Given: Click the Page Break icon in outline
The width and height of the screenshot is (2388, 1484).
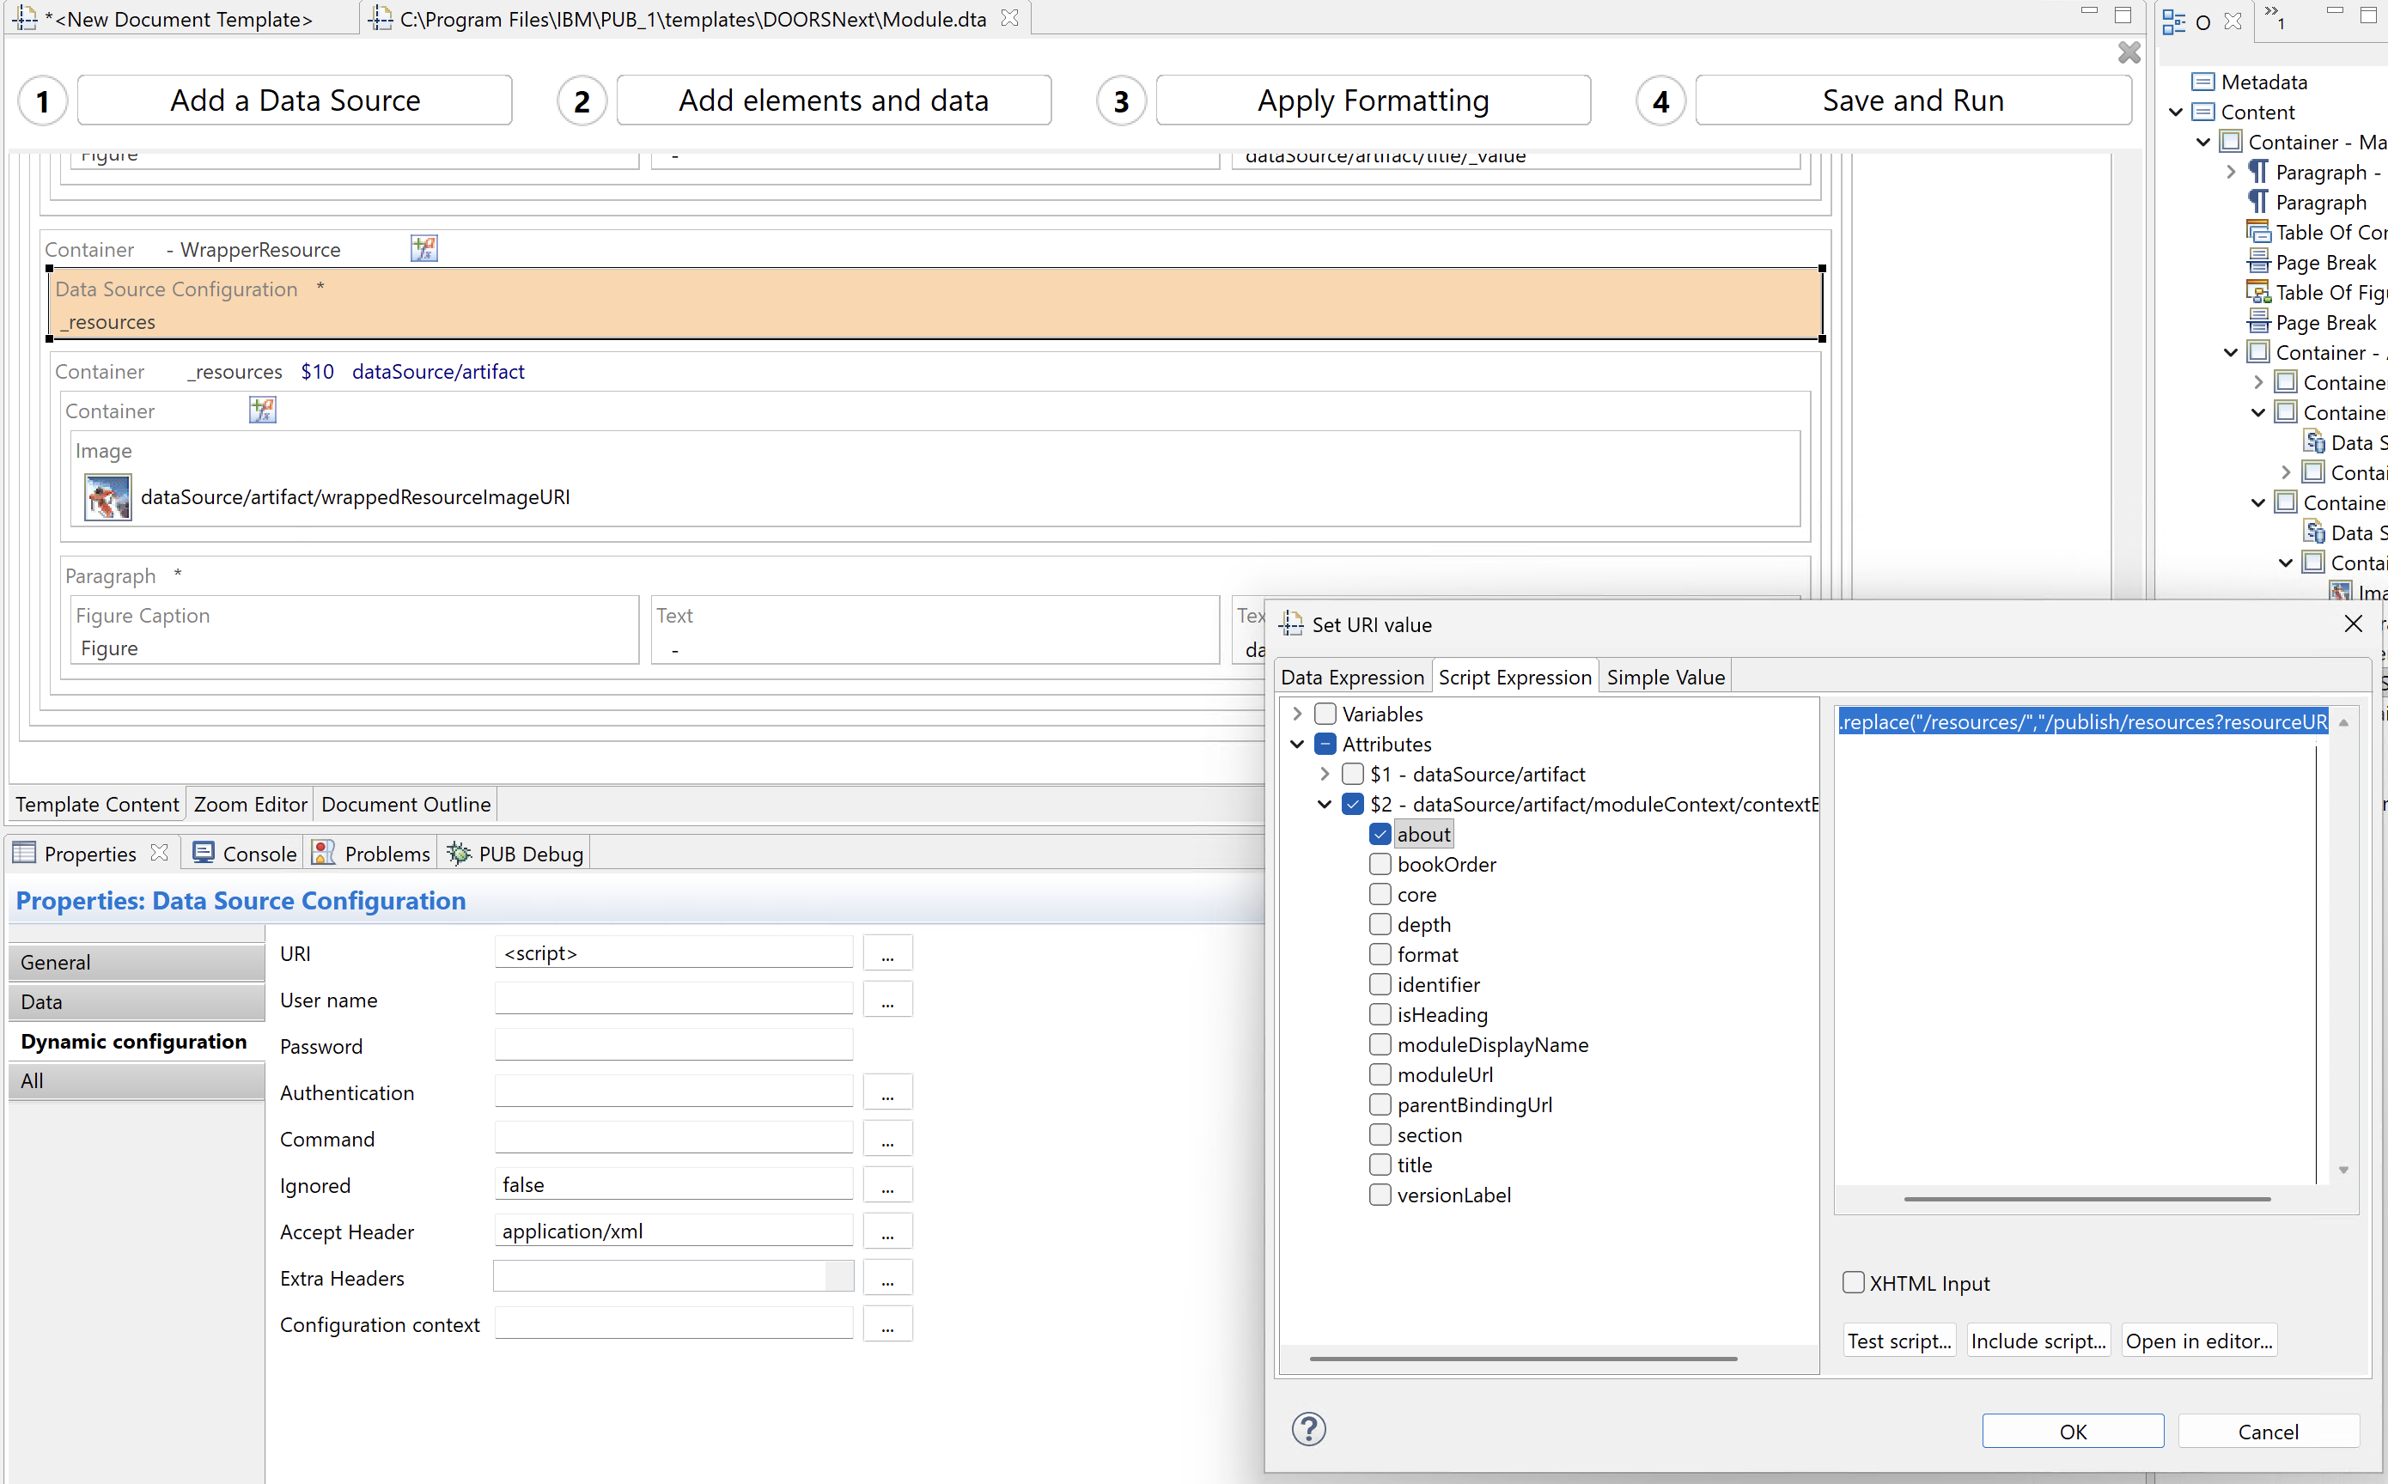Looking at the screenshot, I should coord(2258,263).
